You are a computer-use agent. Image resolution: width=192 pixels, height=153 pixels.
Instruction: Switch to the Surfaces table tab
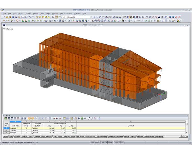pos(24,137)
